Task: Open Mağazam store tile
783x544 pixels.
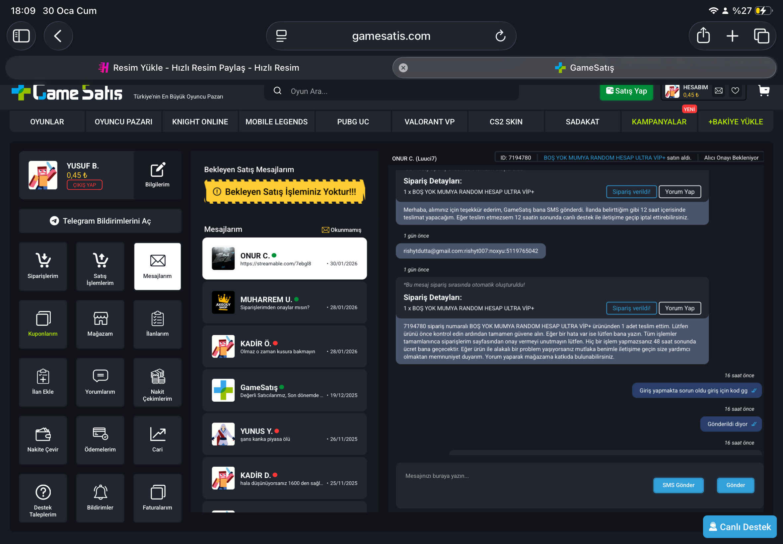Action: [x=100, y=324]
